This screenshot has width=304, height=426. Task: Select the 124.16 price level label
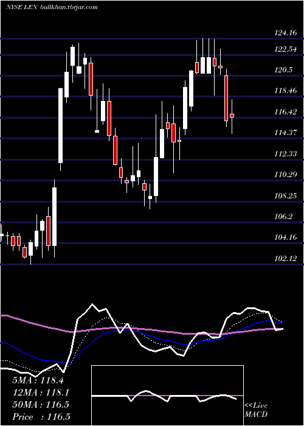[285, 33]
